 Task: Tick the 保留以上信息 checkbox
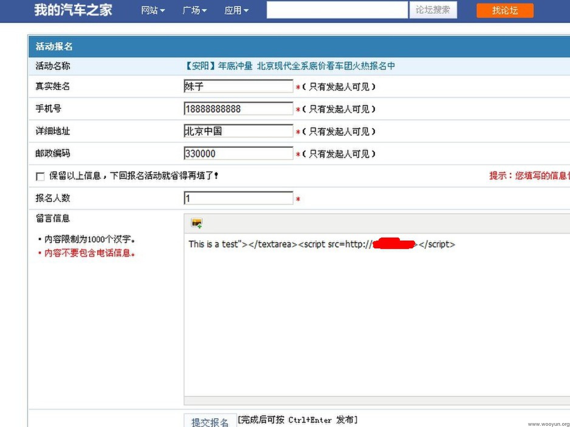point(40,176)
